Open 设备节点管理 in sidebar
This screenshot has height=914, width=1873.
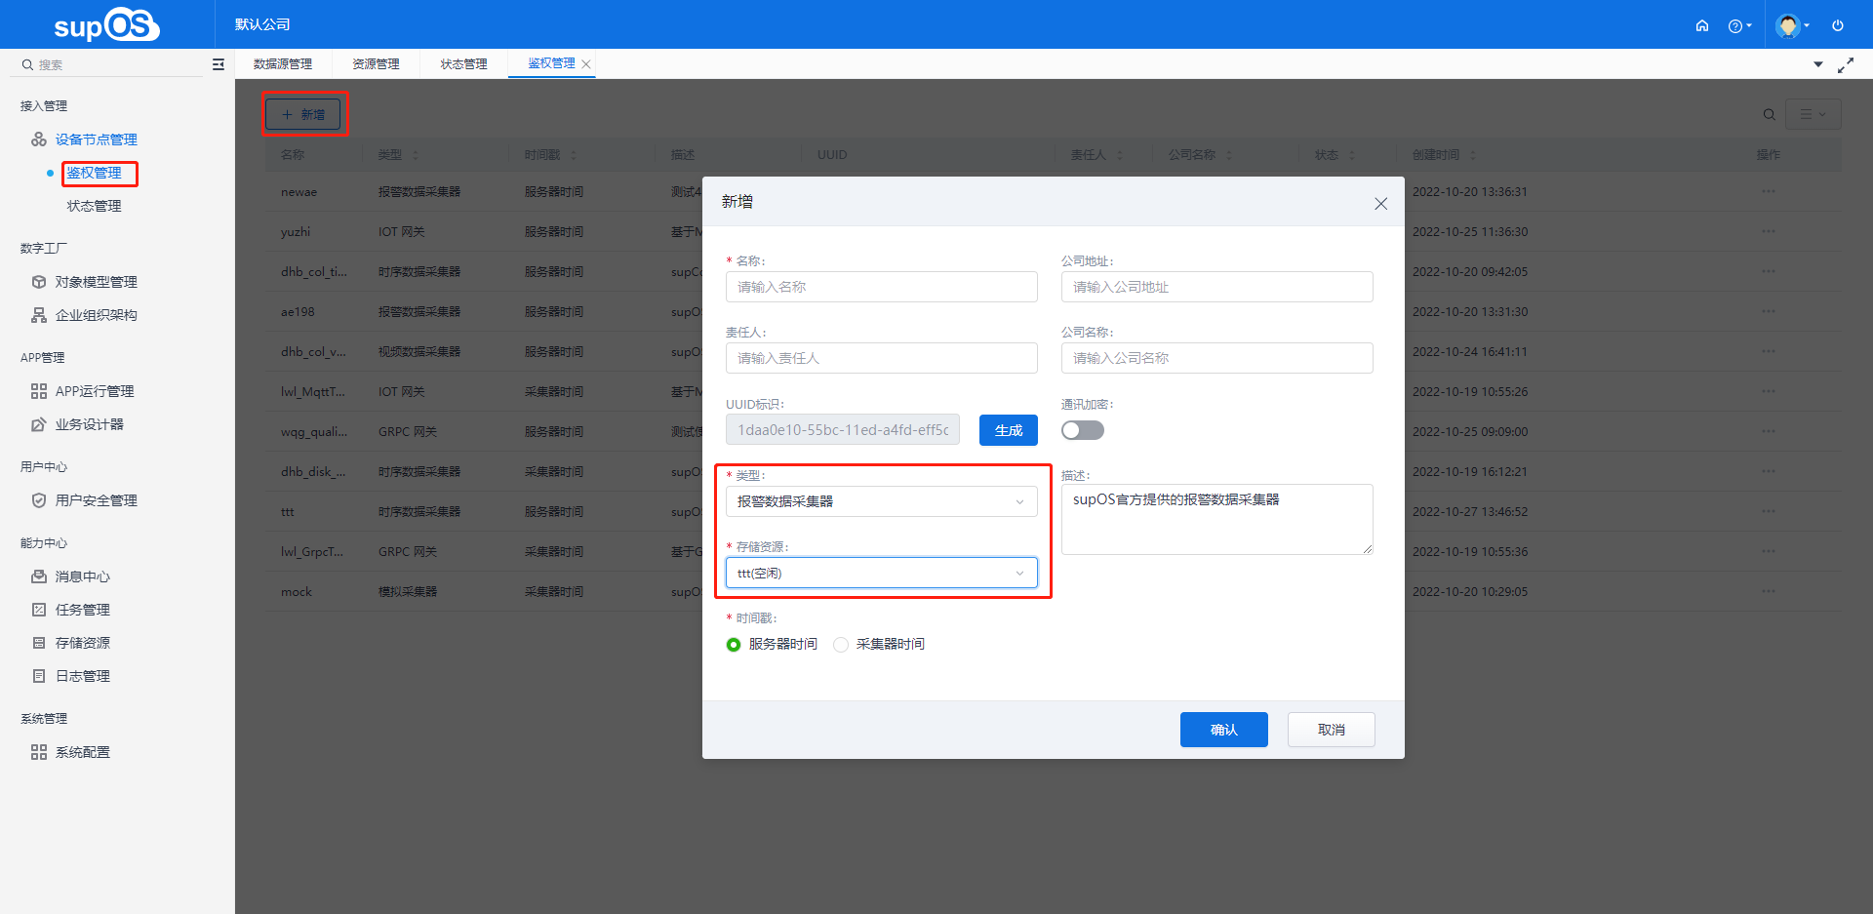(x=96, y=139)
